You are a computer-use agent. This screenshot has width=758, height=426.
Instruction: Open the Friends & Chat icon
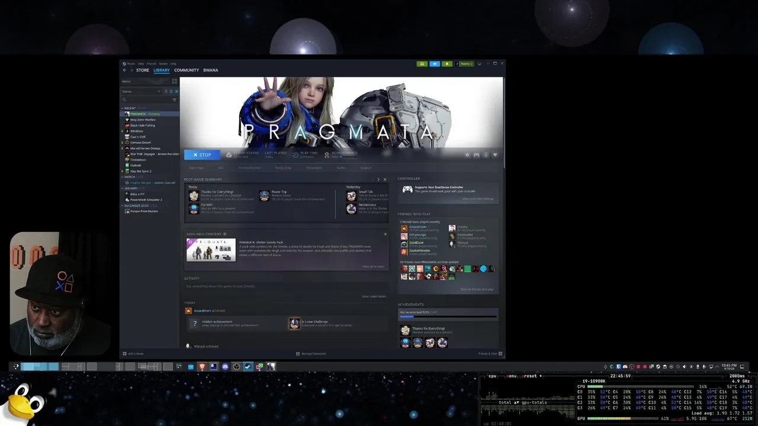(500, 353)
